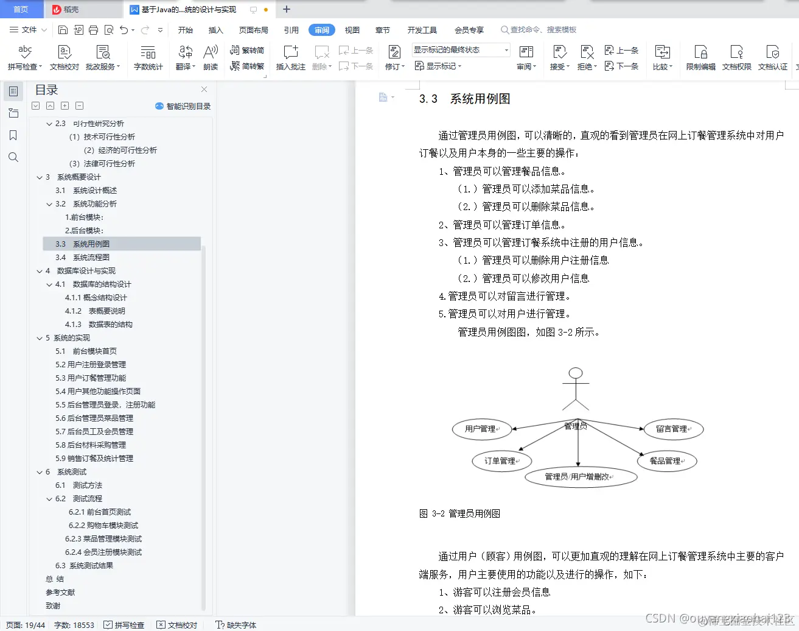This screenshot has width=799, height=631.
Task: Click expand-all plus button in 目录 panel
Action: point(65,105)
